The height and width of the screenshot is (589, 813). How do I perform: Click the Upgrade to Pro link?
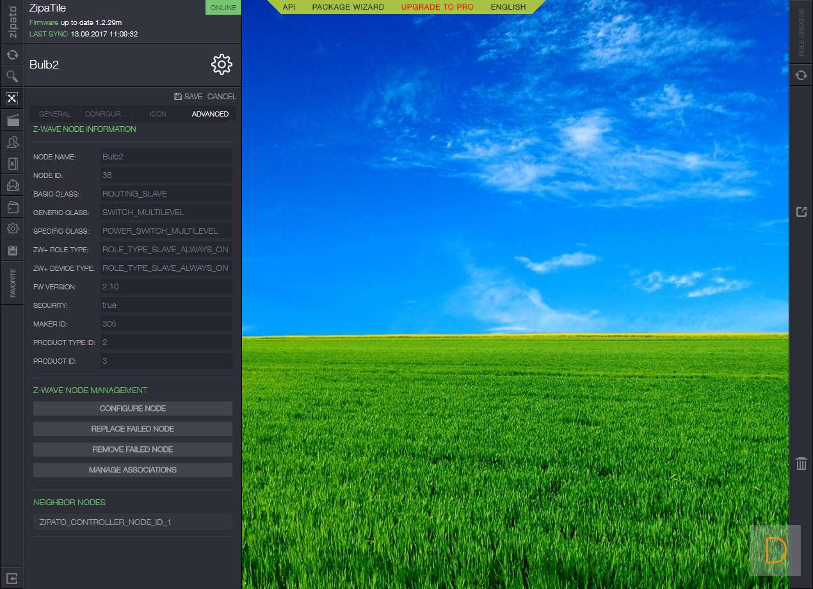pos(437,7)
